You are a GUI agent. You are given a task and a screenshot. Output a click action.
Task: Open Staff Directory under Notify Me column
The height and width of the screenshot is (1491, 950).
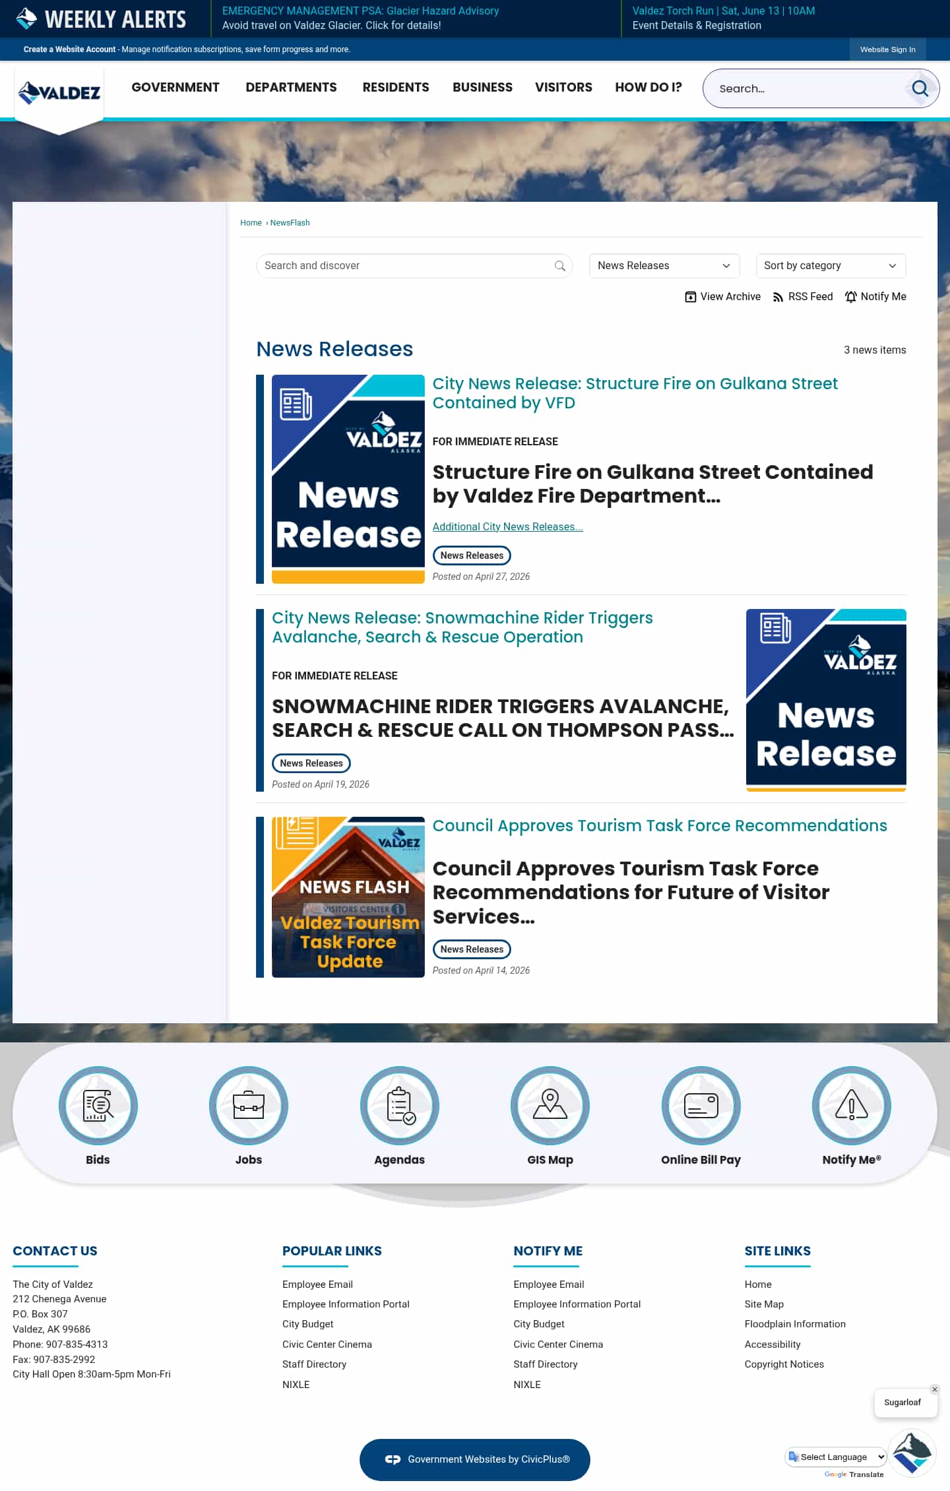point(546,1364)
